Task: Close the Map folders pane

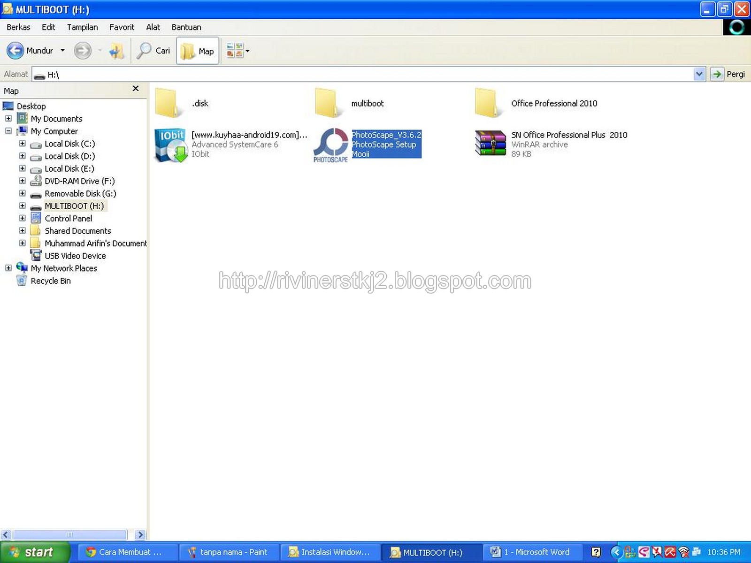Action: tap(136, 88)
